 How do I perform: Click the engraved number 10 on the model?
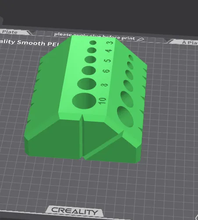tap(102, 101)
